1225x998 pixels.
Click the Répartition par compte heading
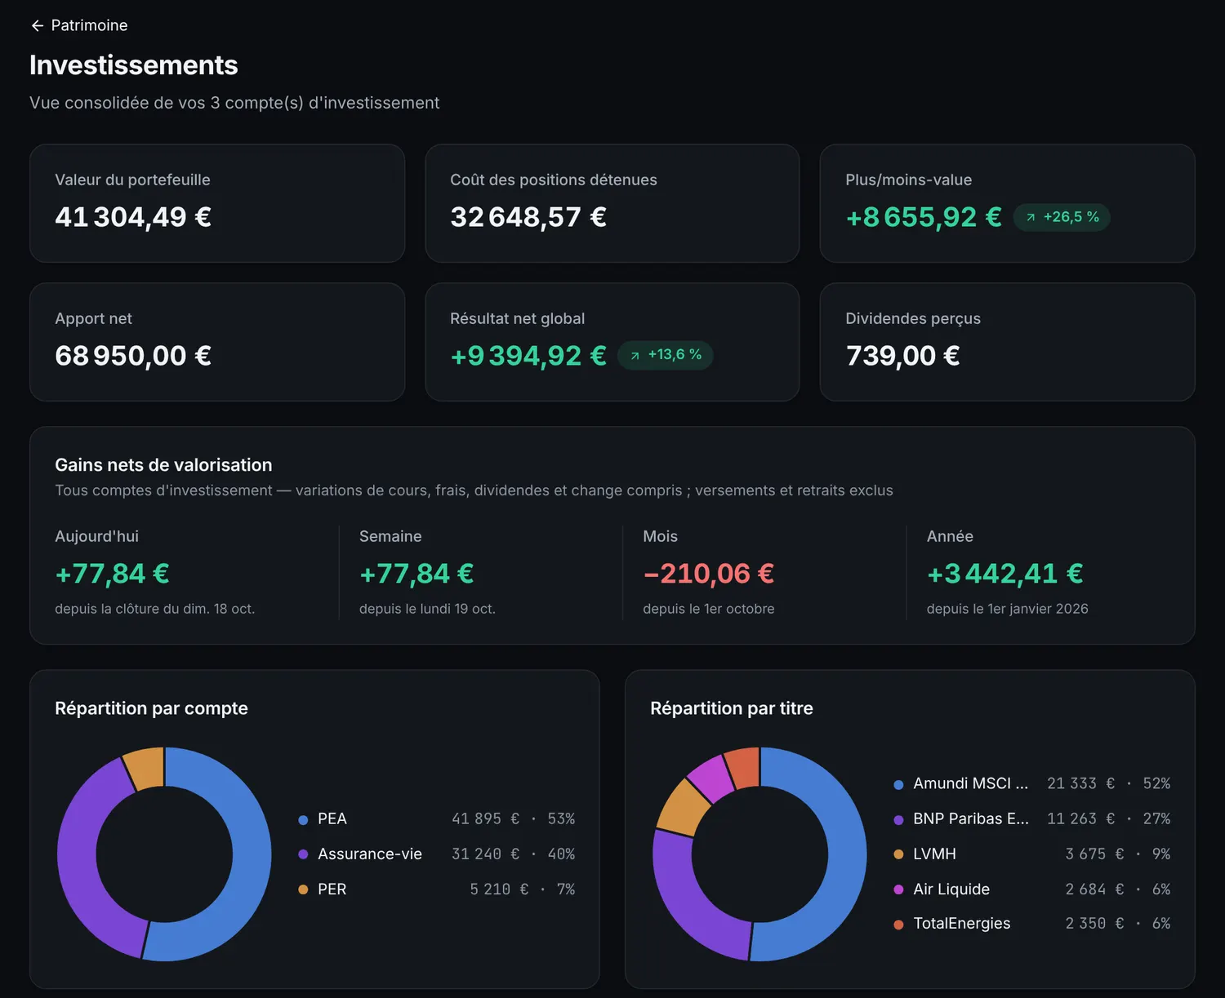[x=151, y=708]
